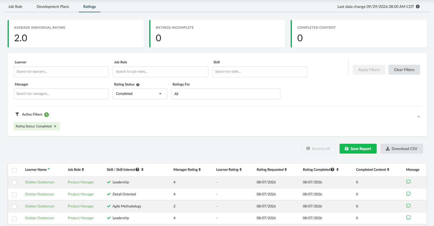434x226 pixels.
Task: Click the Rating Completed help icon
Action: 332,170
